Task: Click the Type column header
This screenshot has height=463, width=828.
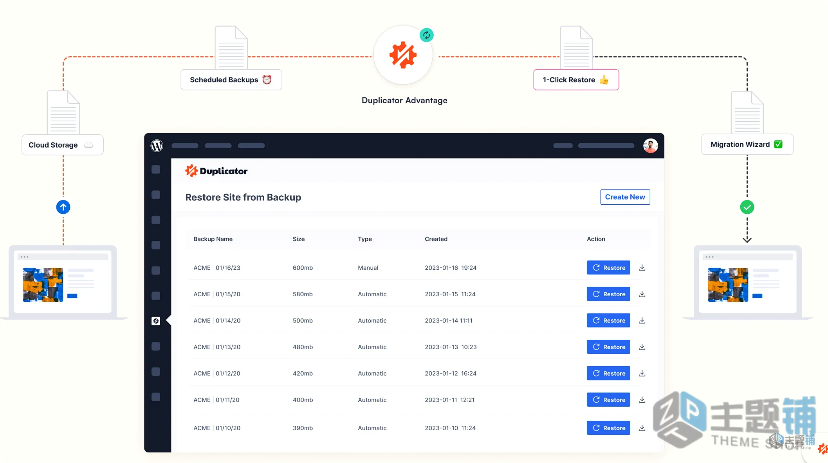Action: (x=365, y=239)
